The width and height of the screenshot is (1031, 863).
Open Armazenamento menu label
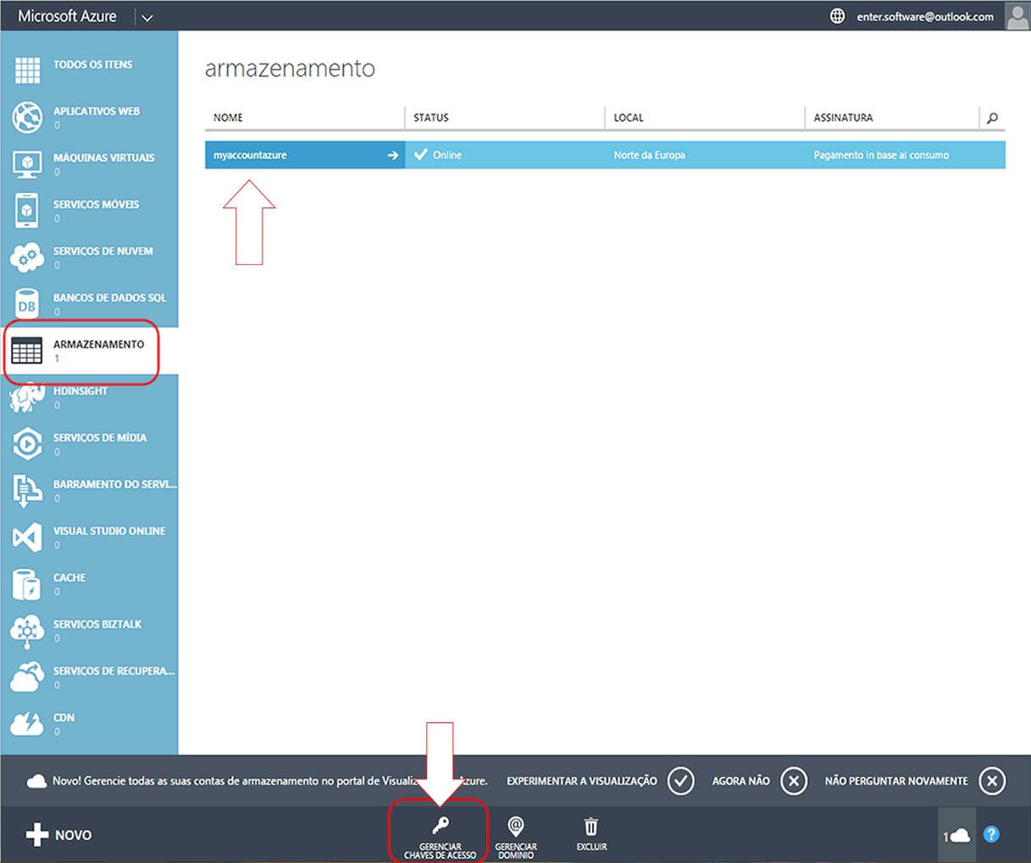(x=99, y=344)
